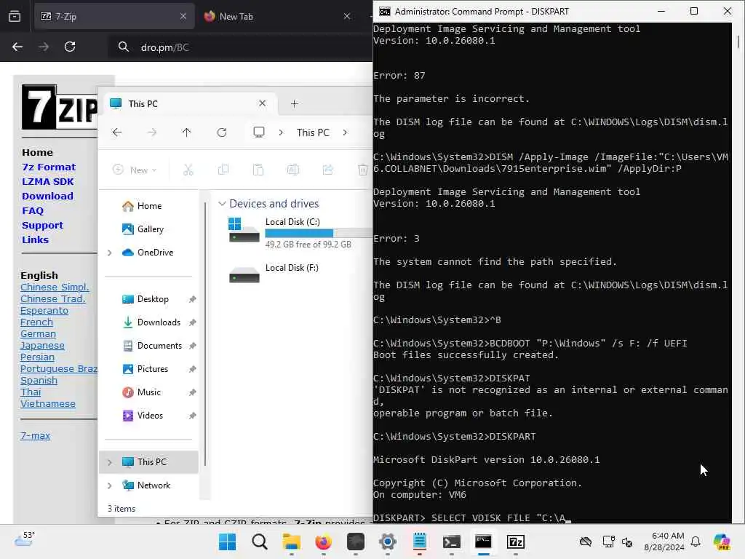
Task: Refresh the This PC view in File Explorer
Action: pos(222,132)
